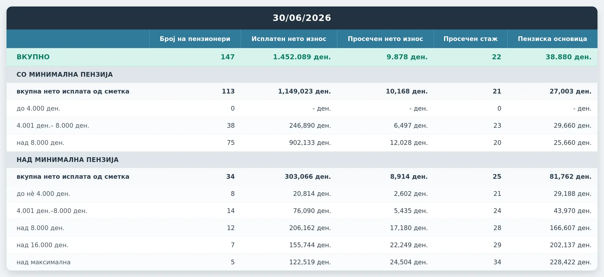Image resolution: width=604 pixels, height=277 pixels.
Task: Click pensioner count 113 in the minimum pension subtotal
Action: point(228,91)
